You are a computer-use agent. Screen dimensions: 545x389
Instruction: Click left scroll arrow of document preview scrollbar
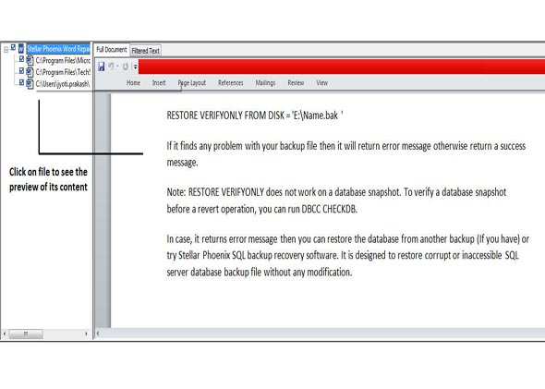(98, 334)
